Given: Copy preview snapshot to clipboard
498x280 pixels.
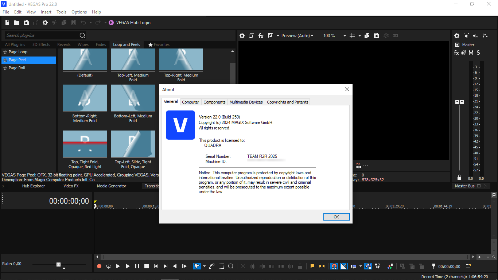Looking at the screenshot, I should (x=367, y=36).
